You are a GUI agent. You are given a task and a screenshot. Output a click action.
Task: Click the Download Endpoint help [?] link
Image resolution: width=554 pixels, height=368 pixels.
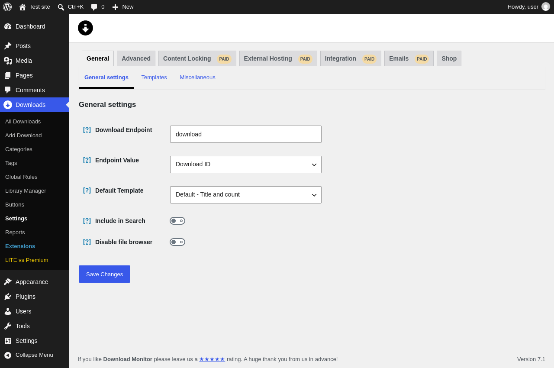tap(87, 130)
